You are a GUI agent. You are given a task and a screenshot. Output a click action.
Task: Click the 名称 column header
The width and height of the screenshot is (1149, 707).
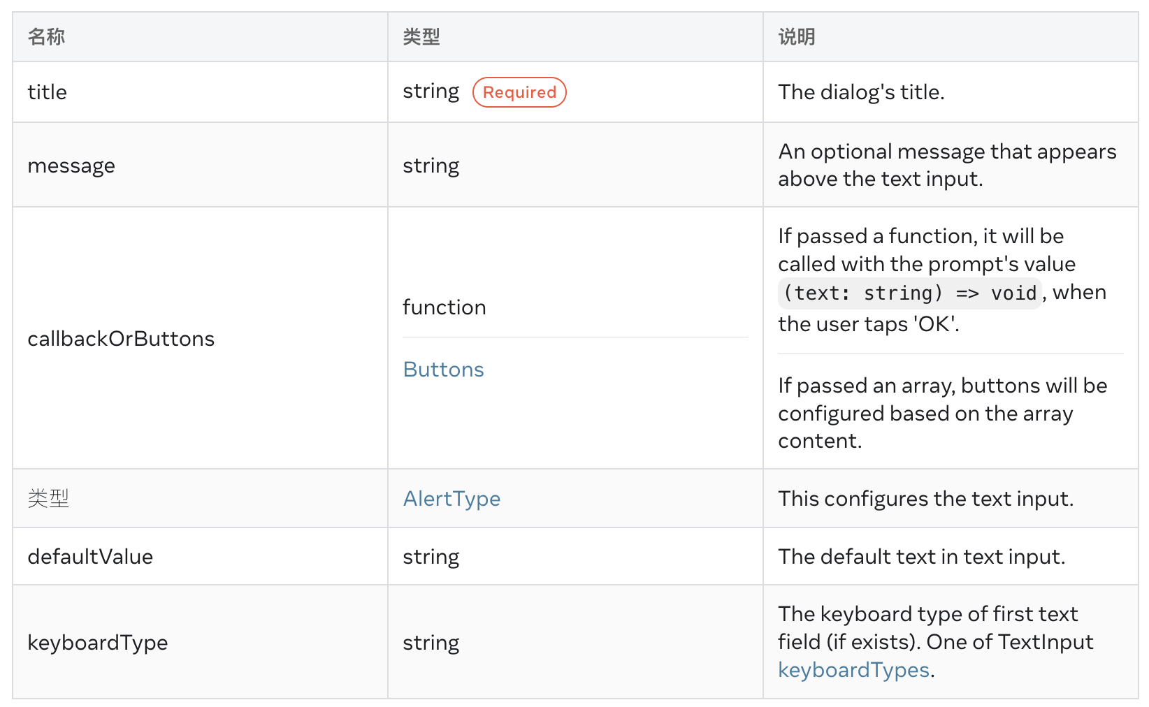click(46, 37)
